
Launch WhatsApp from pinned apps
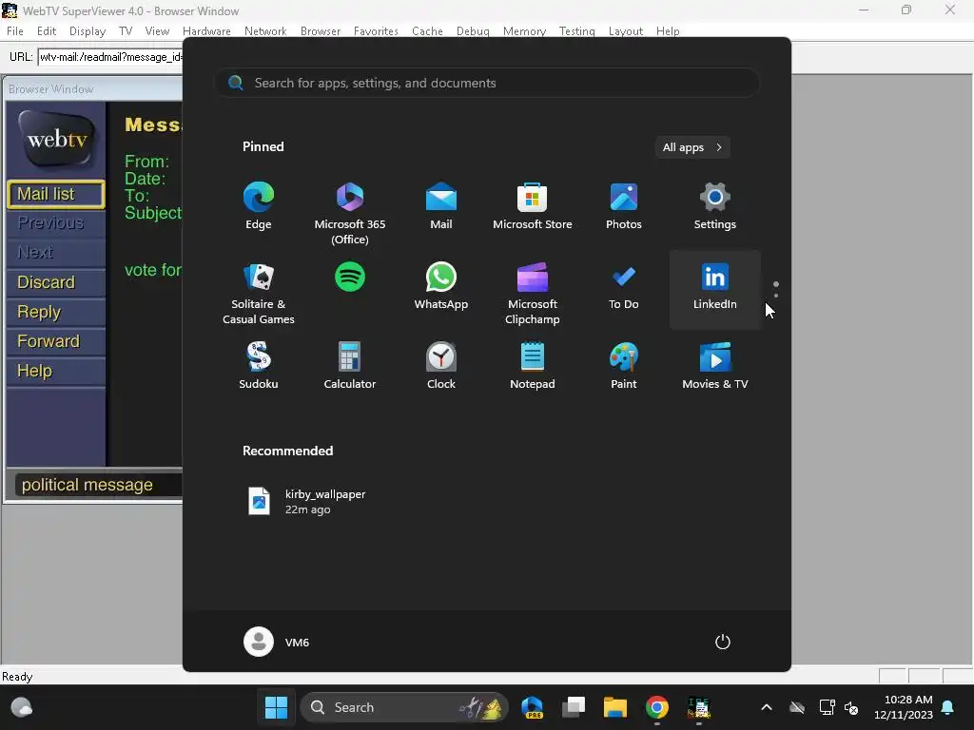[x=441, y=285]
